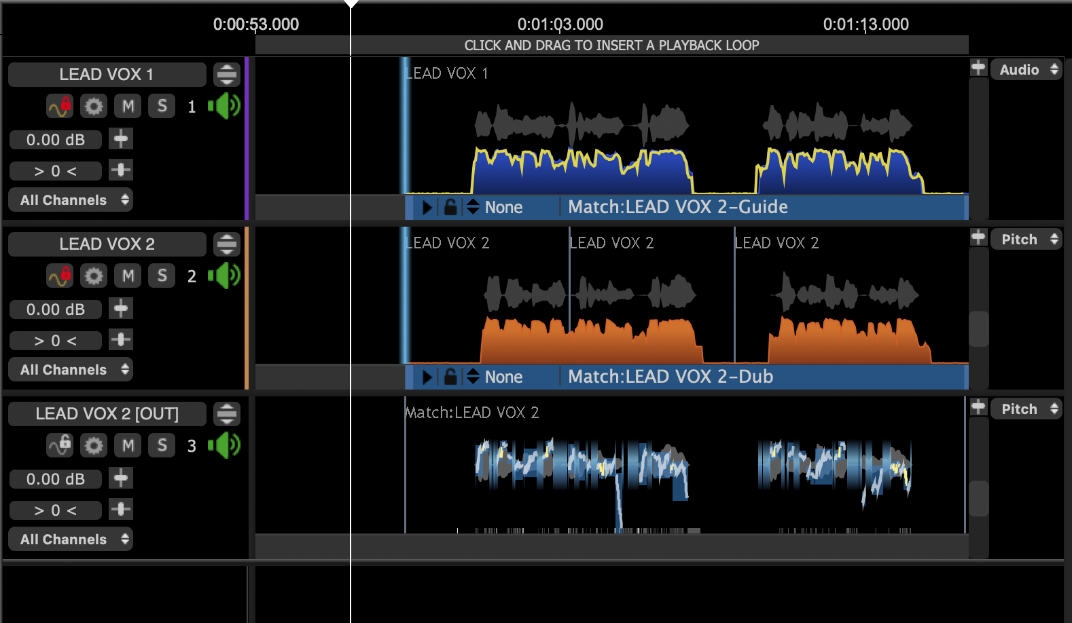Play the Match:LEAD VOX 2-Guide process
Screen dimensions: 1072x623
coord(427,207)
